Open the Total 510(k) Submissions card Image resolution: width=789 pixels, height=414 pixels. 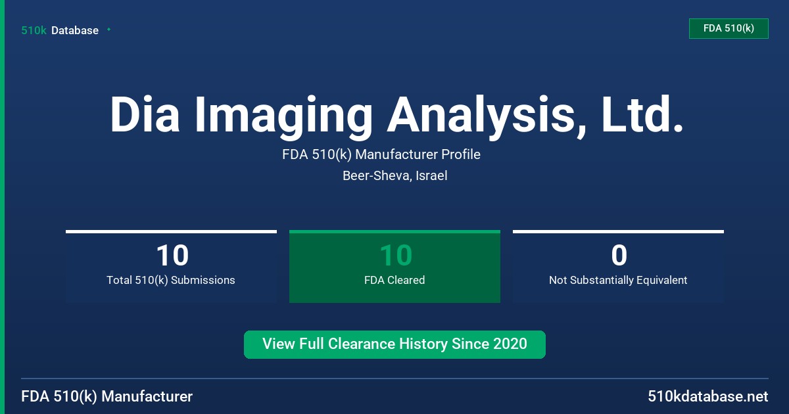(x=171, y=266)
